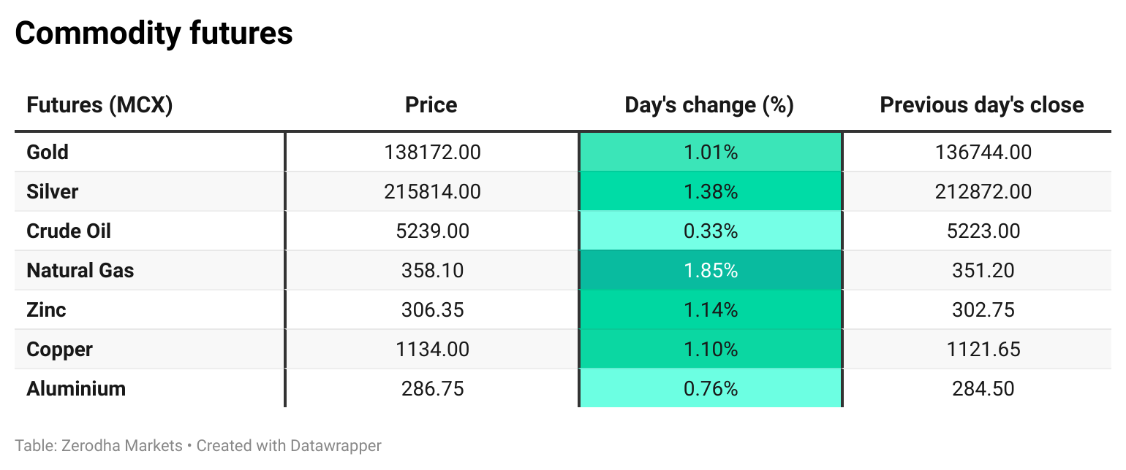Click Crude Oil 0.33% change cell
Viewport: 1126px width, 470px height.
click(710, 231)
